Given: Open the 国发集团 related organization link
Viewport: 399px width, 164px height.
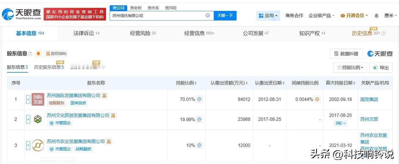Looking at the screenshot, I should coord(369,100).
